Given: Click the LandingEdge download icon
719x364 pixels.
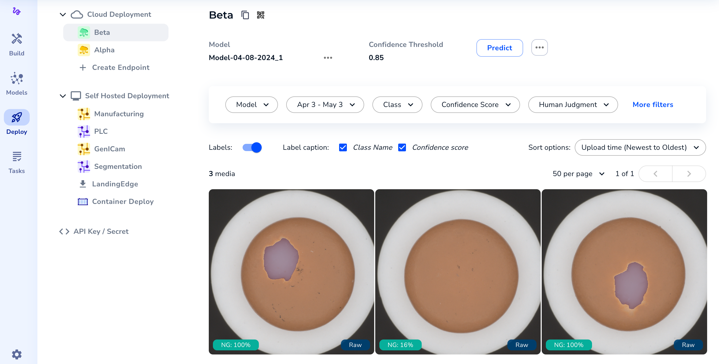Looking at the screenshot, I should 83,184.
